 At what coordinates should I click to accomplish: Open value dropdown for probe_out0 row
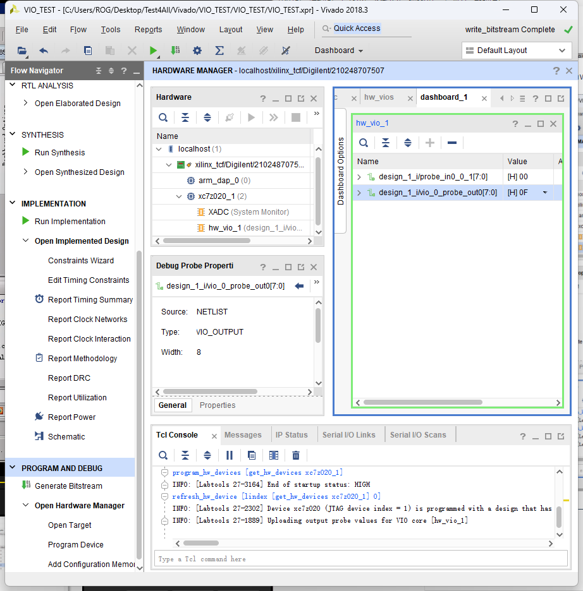545,193
